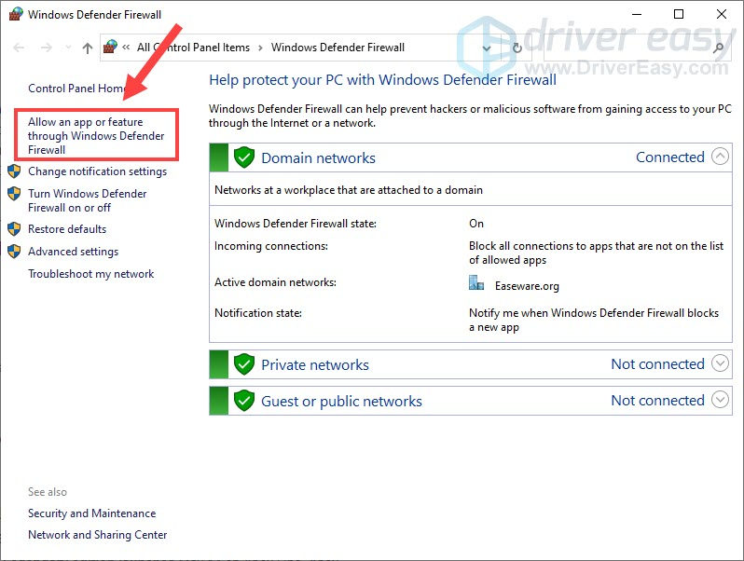The height and width of the screenshot is (561, 744).
Task: Click the Guest or public networks heading
Action: [x=341, y=402]
